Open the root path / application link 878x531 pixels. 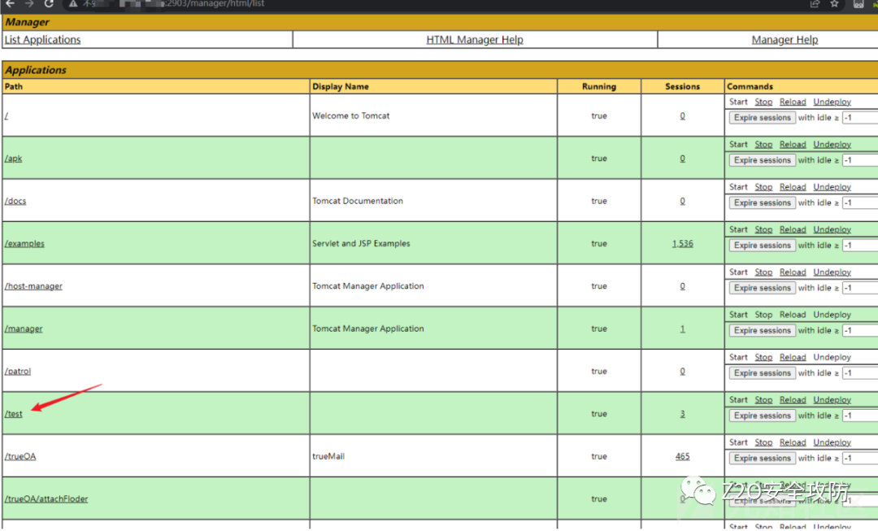coord(7,116)
